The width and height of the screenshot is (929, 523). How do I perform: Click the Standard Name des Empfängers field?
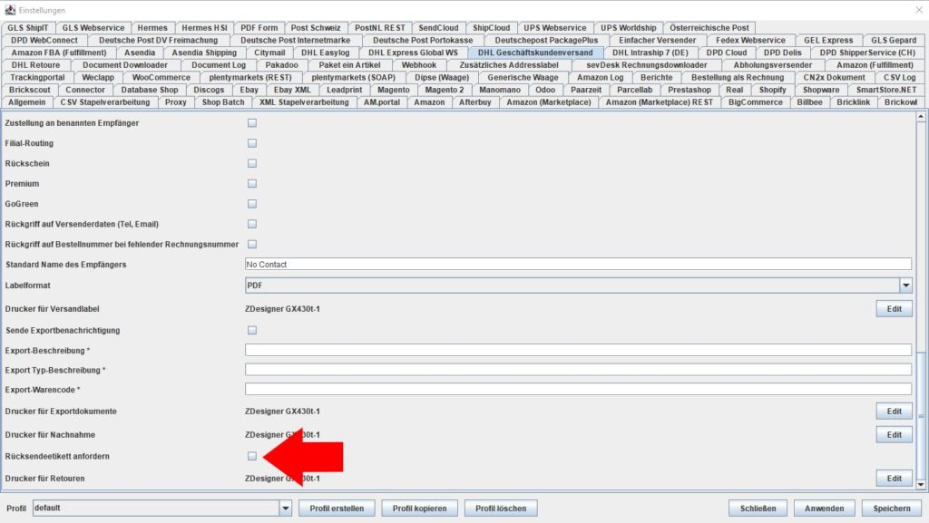tap(578, 265)
